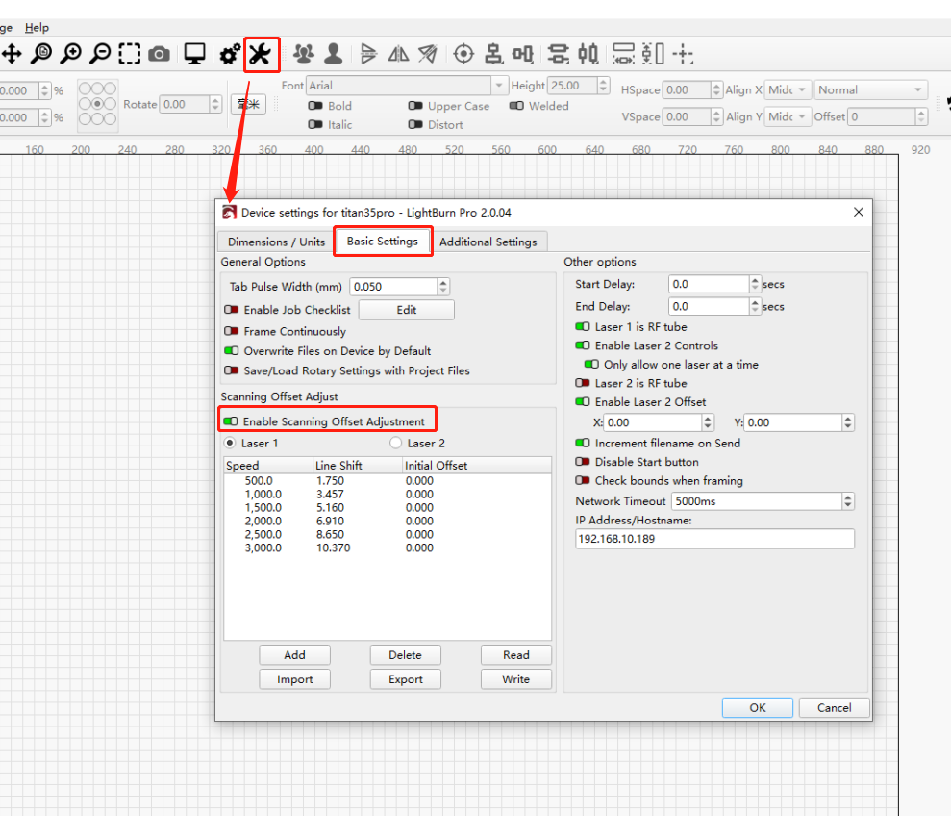Select the Pan/Move view tool
This screenshot has width=951, height=816.
click(x=12, y=54)
